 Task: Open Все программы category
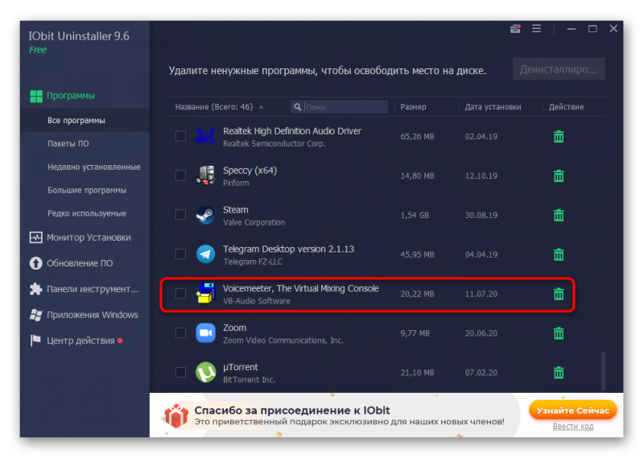pyautogui.click(x=85, y=121)
